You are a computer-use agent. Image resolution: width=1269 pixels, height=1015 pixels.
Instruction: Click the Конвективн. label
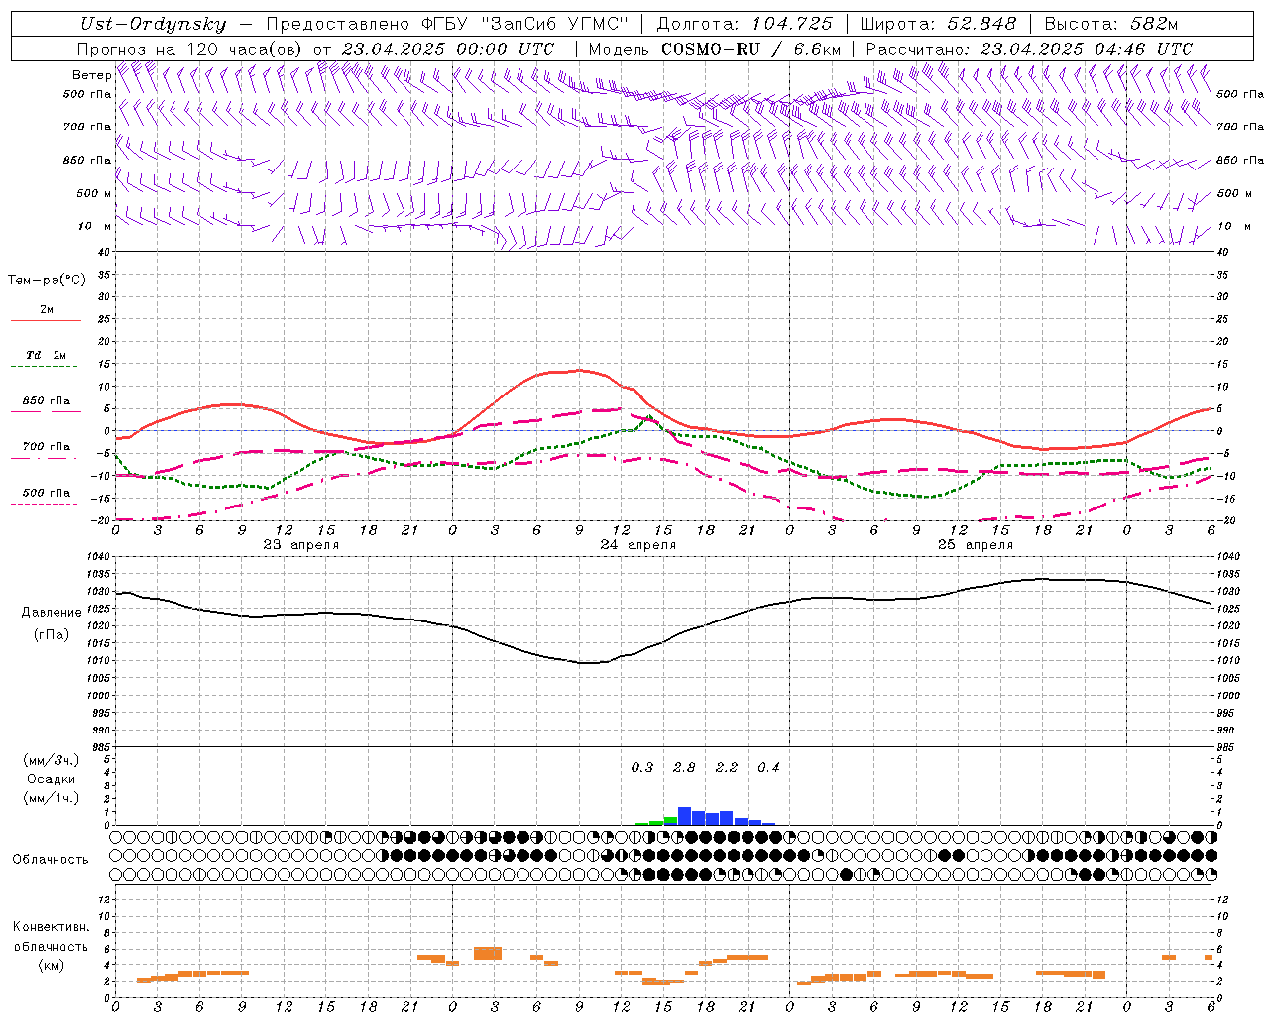click(52, 927)
